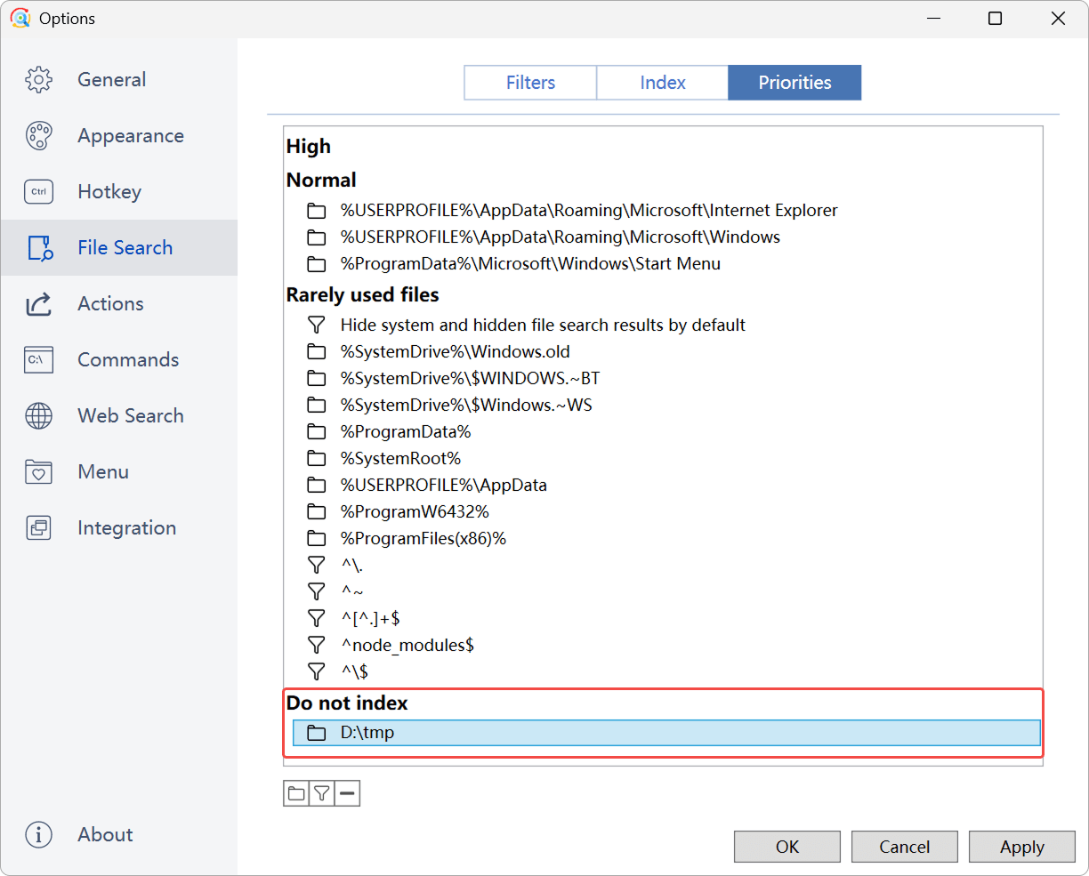Image resolution: width=1089 pixels, height=876 pixels.
Task: Click the Menu heart-folder icon
Action: coord(38,472)
